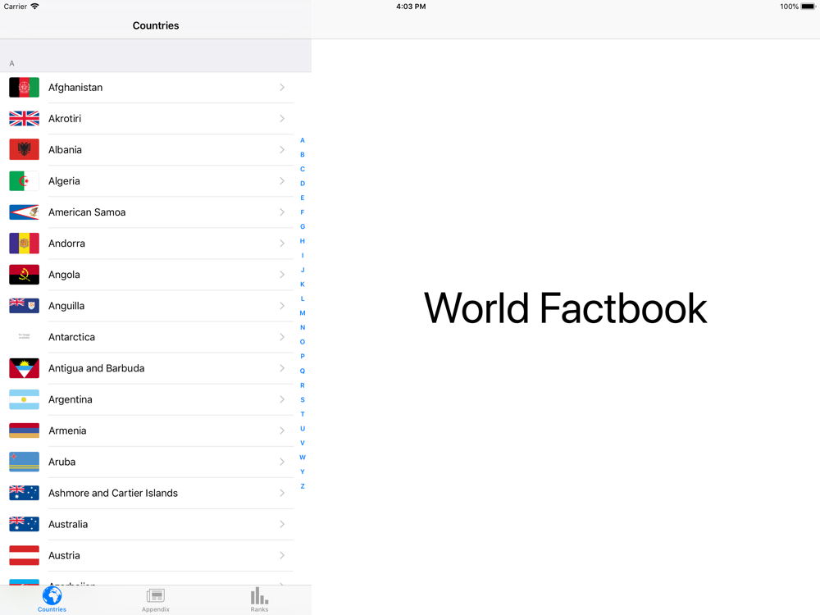Select the Australia country name
The image size is (820, 615).
pyautogui.click(x=68, y=524)
